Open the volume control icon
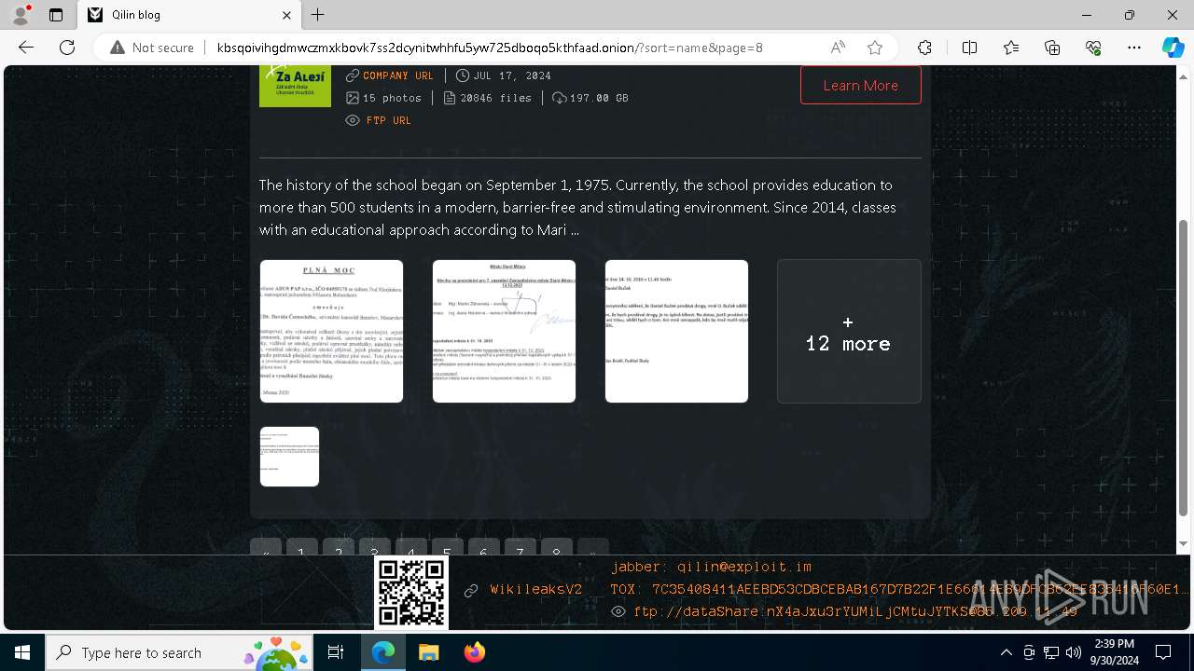Image resolution: width=1194 pixels, height=671 pixels. click(x=1073, y=652)
